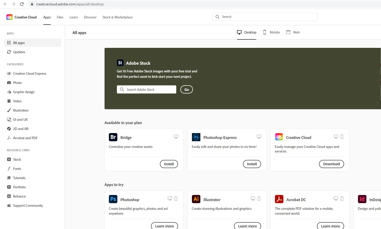This screenshot has width=381, height=229.
Task: Click the Go button in Adobe Stock banner
Action: pyautogui.click(x=187, y=90)
